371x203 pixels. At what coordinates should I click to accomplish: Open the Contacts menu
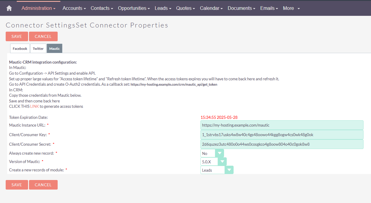(102, 8)
